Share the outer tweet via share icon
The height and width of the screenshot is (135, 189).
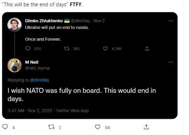click(x=146, y=127)
